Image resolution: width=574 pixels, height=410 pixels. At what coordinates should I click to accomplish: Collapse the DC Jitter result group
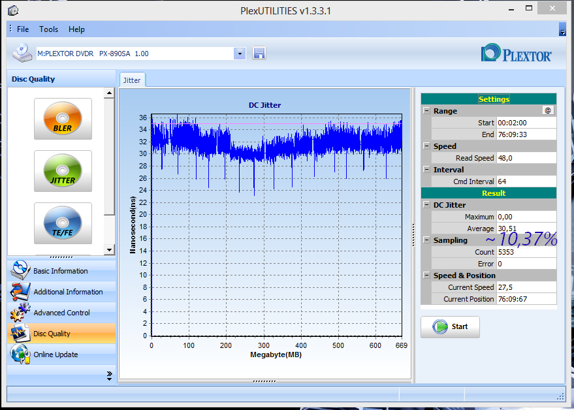click(426, 204)
